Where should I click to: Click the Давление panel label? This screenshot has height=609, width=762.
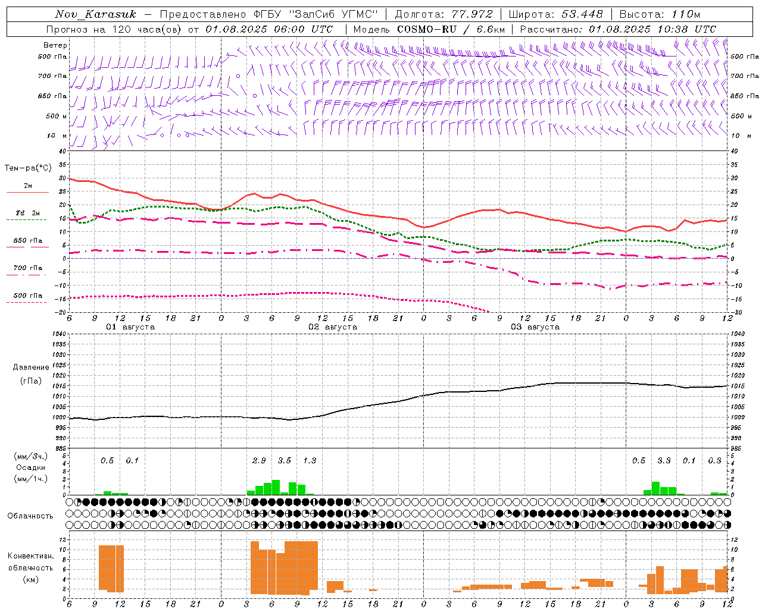[x=30, y=368]
